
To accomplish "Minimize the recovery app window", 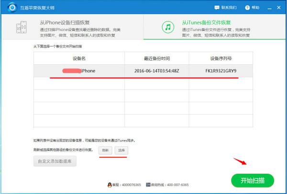I will coord(270,8).
